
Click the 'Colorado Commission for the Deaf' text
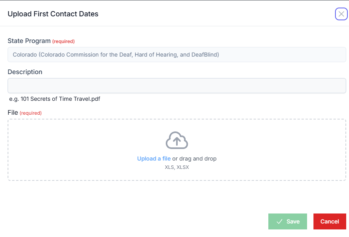click(x=86, y=55)
